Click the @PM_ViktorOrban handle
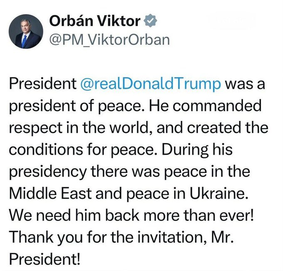283x271 pixels. [x=110, y=40]
